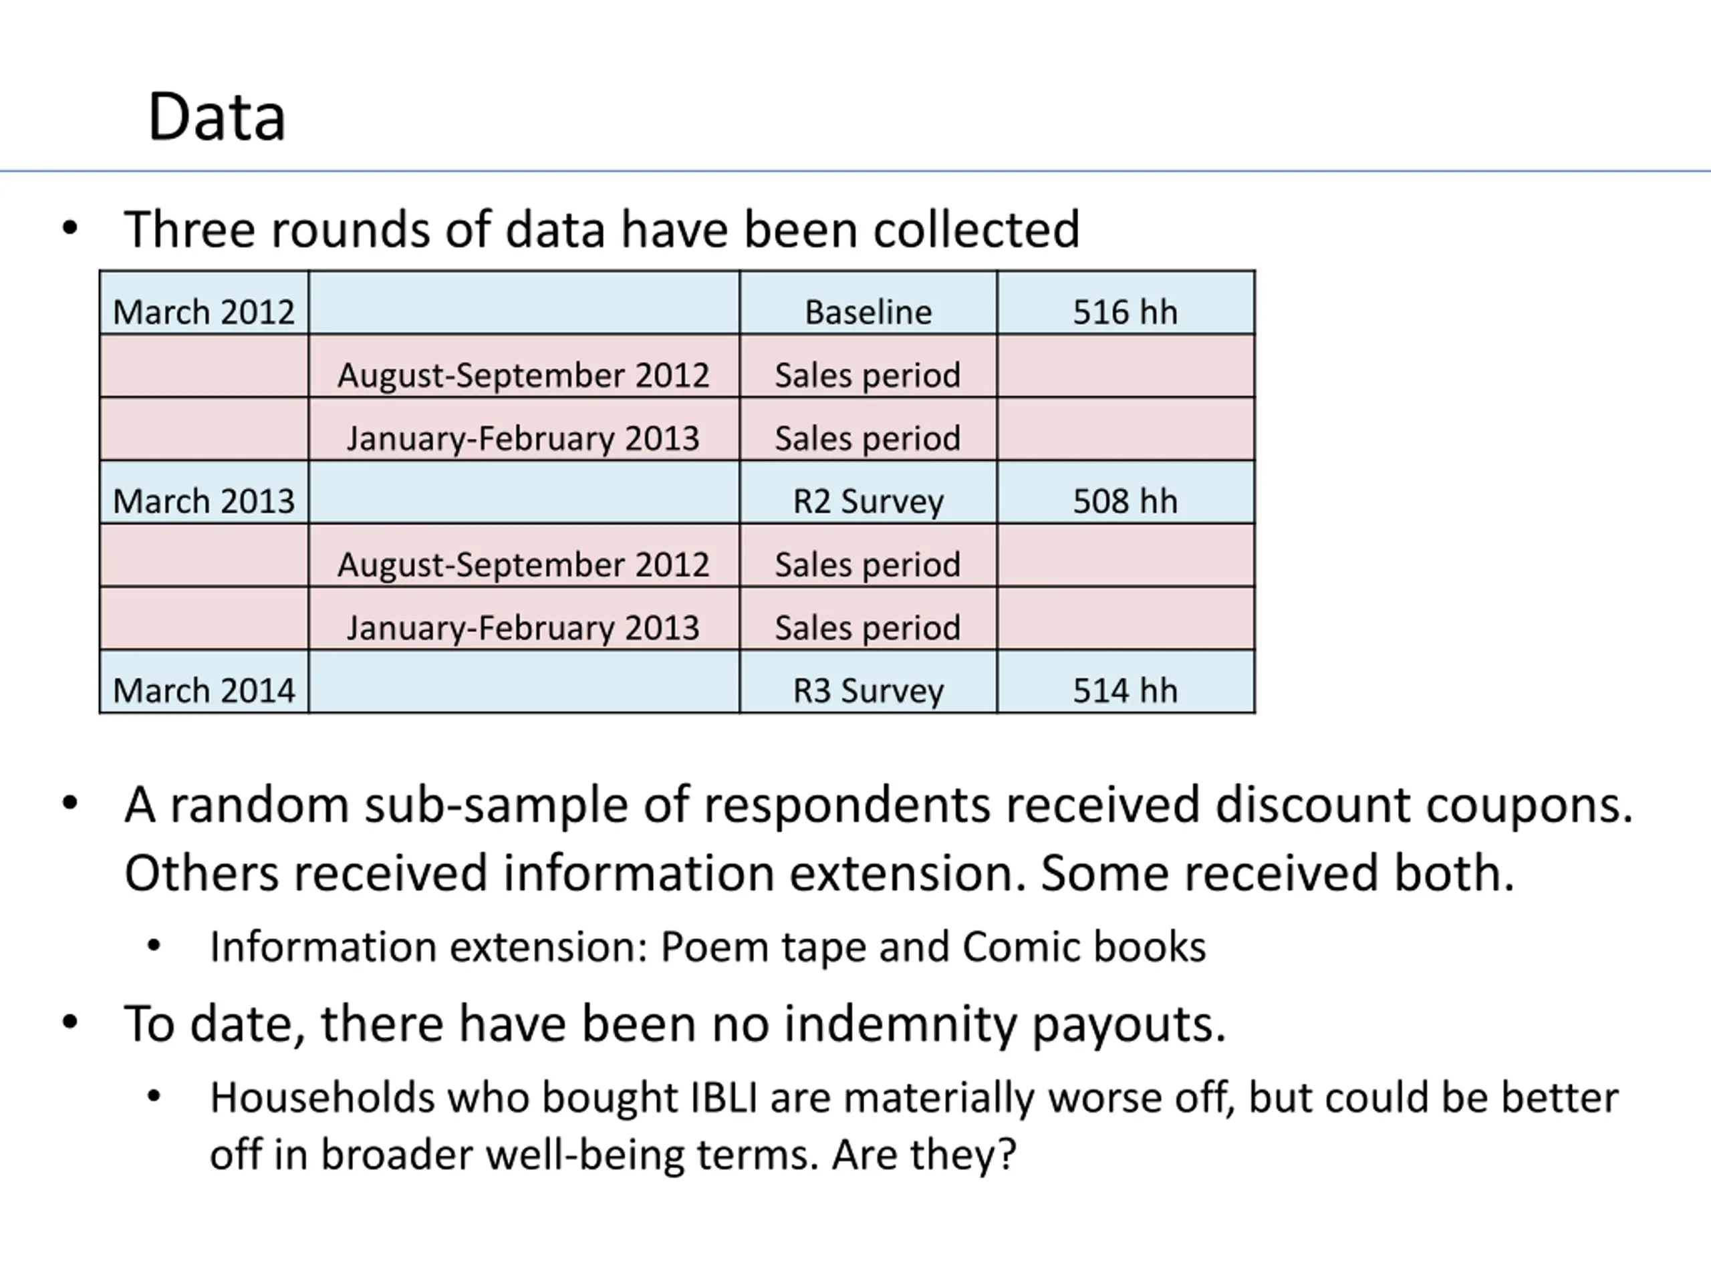Screen dimensions: 1711x1283
Task: Select the "508 hh" cell
Action: pos(1125,501)
